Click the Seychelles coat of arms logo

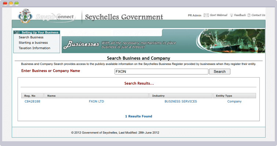(25, 16)
